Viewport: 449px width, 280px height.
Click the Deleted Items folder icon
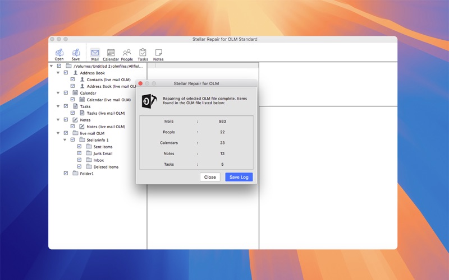(89, 166)
